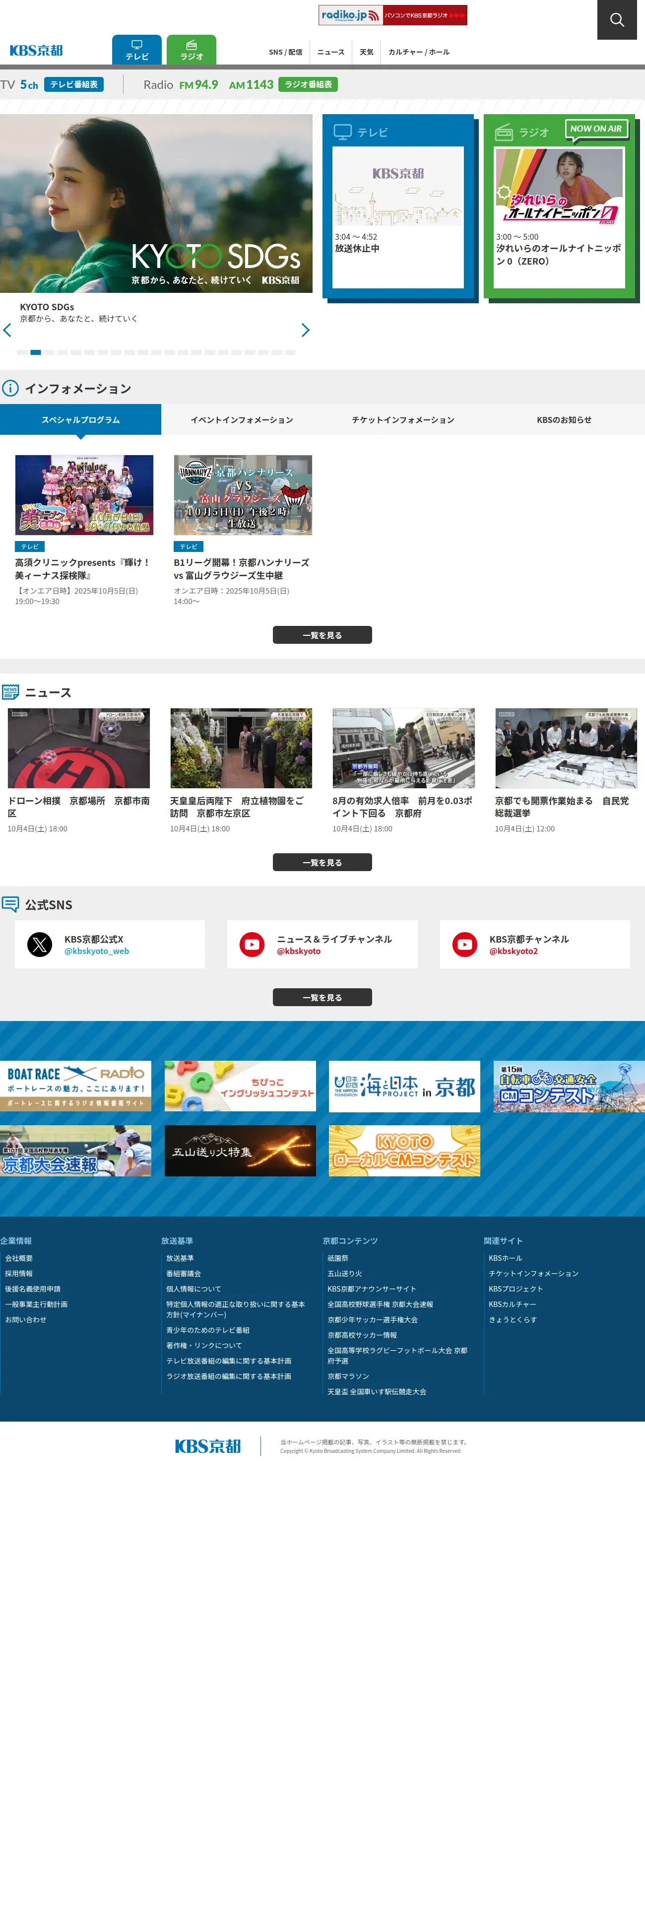Open 自転車交通安全CMコンテスト banner
645x1912 pixels.
(569, 1086)
